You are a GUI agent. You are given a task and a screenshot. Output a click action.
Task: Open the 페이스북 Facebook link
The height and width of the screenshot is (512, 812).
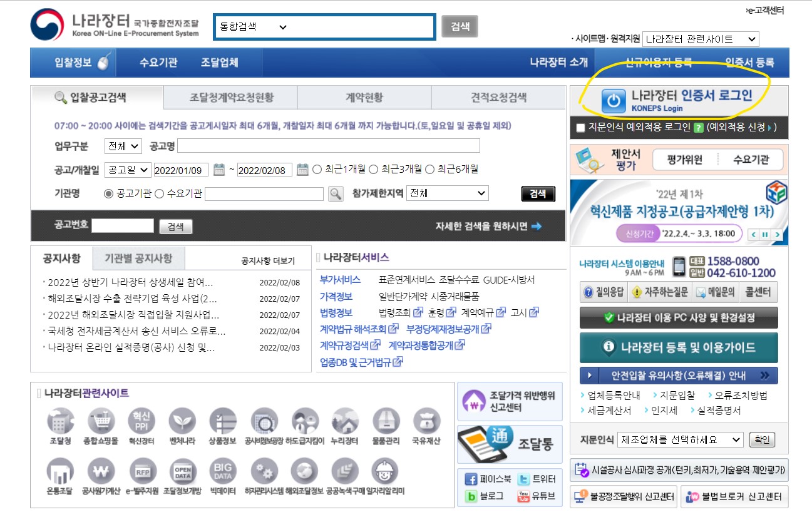click(488, 479)
